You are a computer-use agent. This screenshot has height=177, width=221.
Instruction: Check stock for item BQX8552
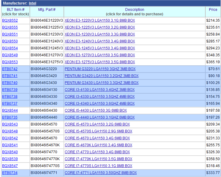click(10, 20)
